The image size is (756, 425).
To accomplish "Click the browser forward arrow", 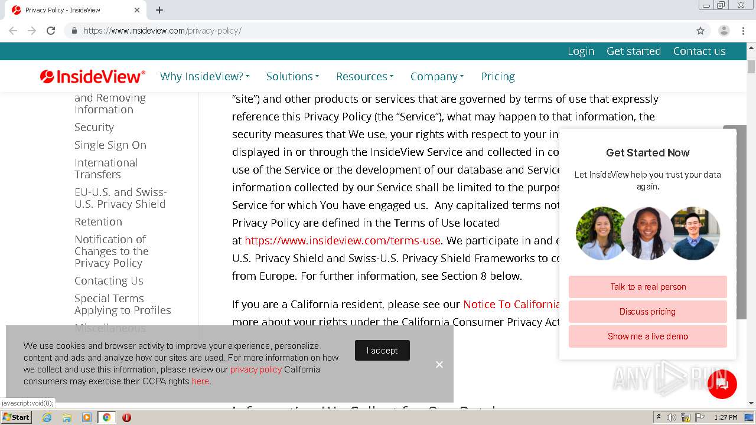I will coord(32,31).
